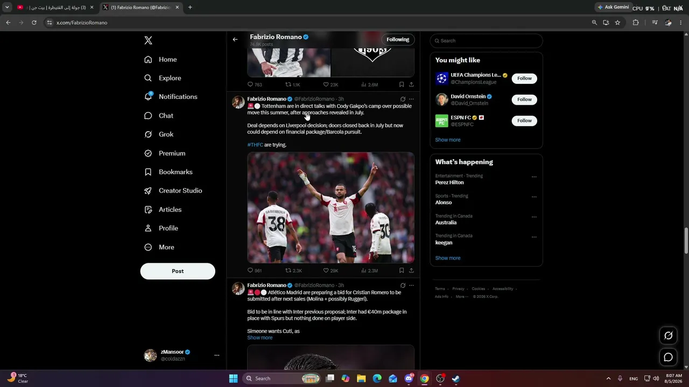The image size is (689, 387).
Task: Open options for the Australia trend
Action: pos(534,217)
